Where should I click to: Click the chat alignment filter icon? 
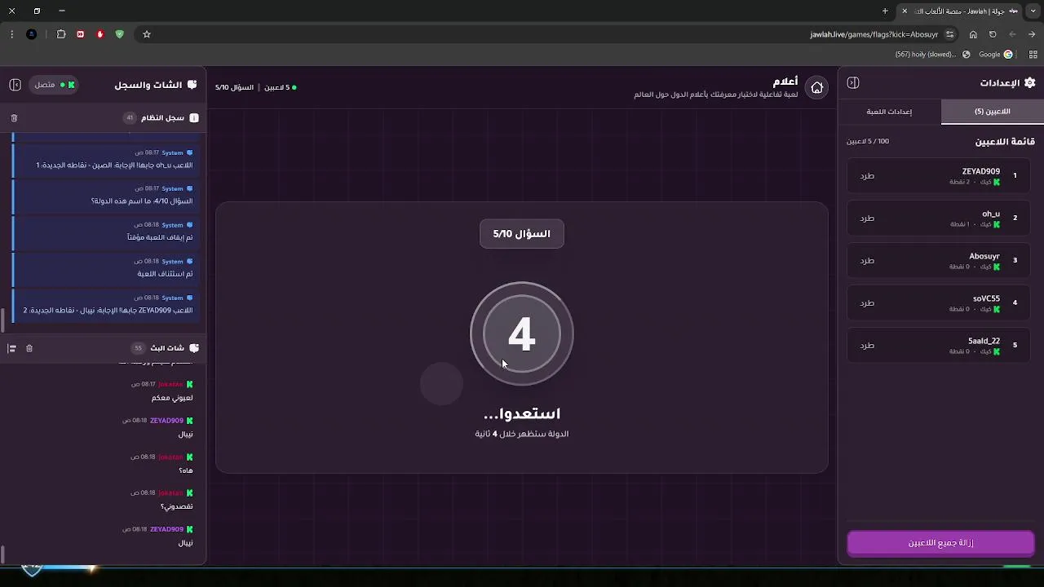pyautogui.click(x=12, y=348)
